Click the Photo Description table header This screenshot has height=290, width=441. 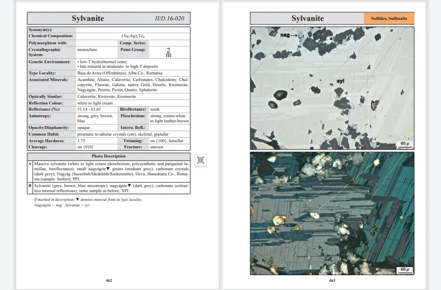108,156
